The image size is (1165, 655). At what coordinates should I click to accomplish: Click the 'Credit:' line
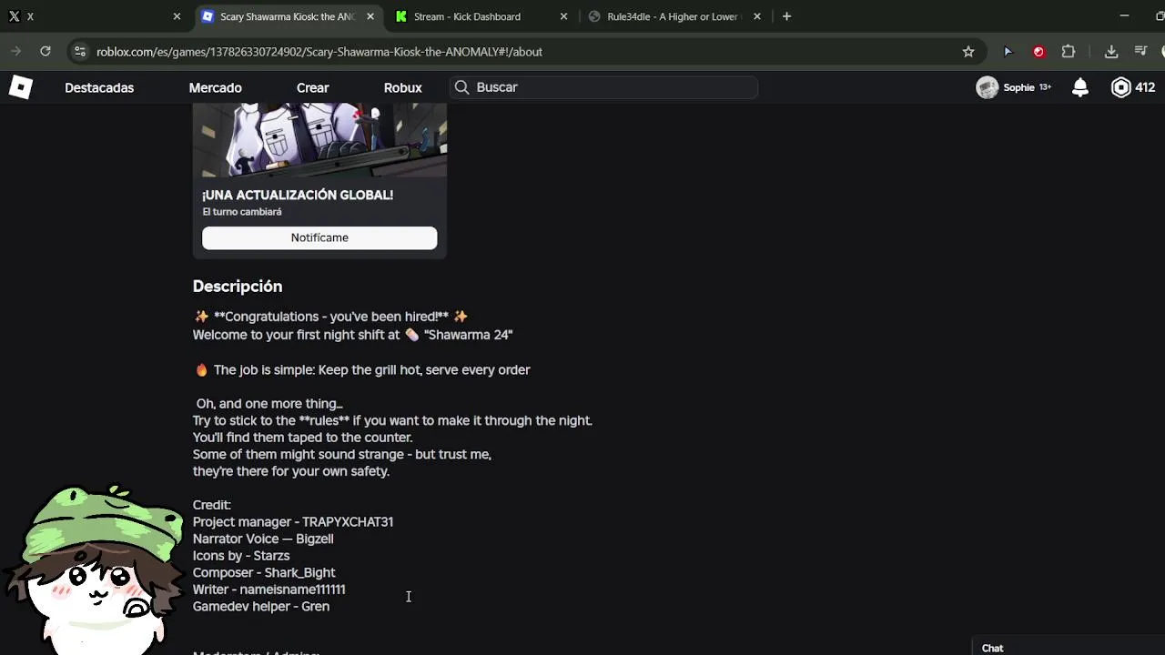[212, 505]
